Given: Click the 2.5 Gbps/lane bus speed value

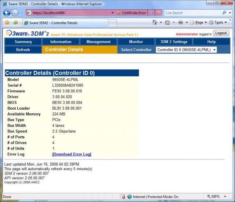Looking at the screenshot, I should pos(64,131).
